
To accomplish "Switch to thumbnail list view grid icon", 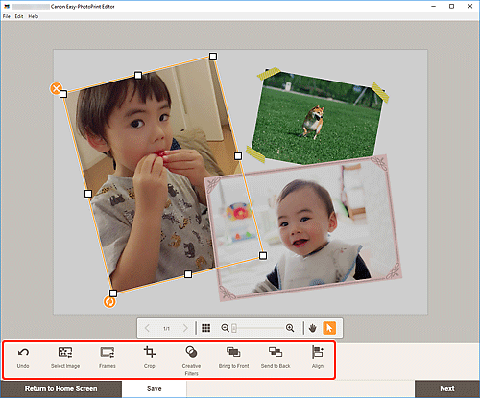I will point(206,328).
